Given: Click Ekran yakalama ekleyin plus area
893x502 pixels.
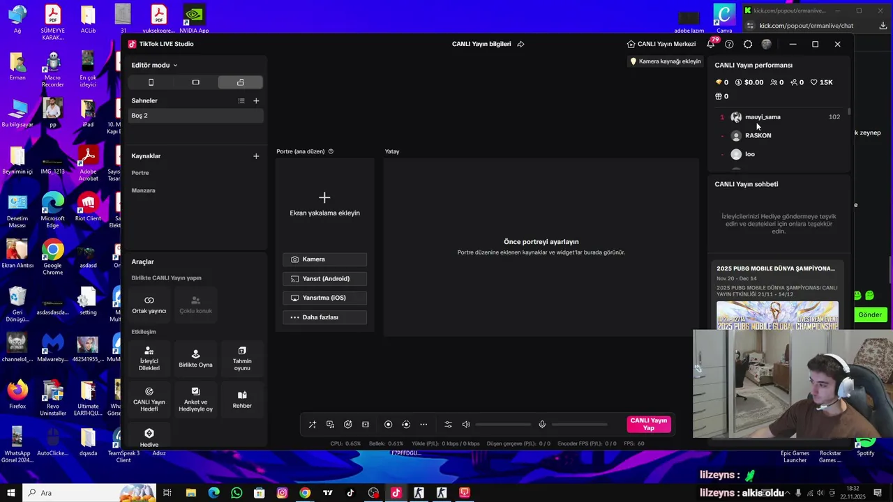Looking at the screenshot, I should [324, 204].
